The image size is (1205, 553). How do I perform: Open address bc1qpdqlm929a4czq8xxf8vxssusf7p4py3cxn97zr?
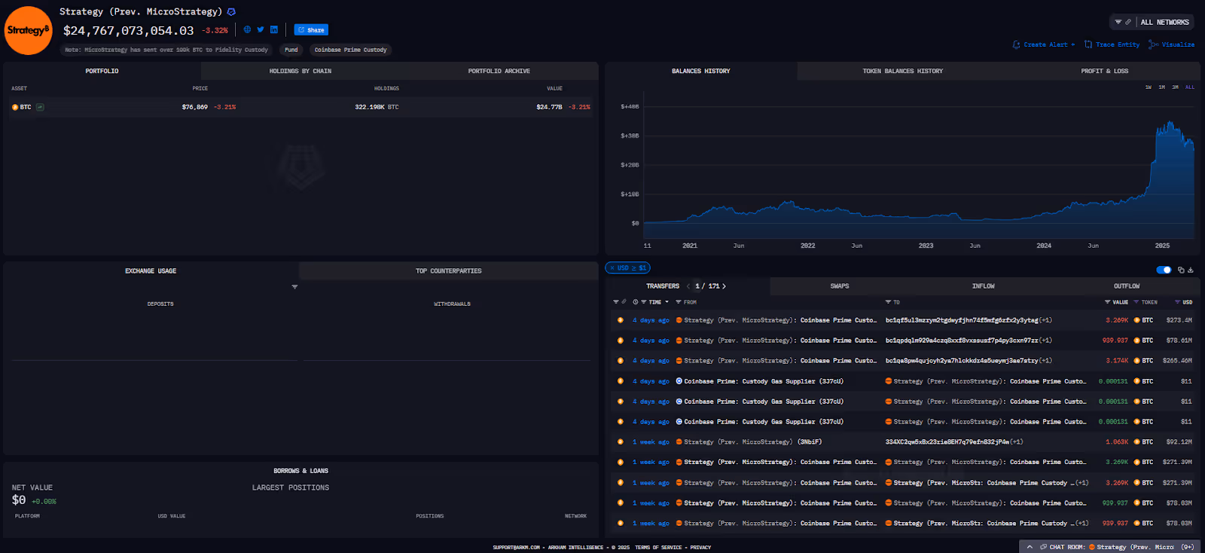coord(962,341)
